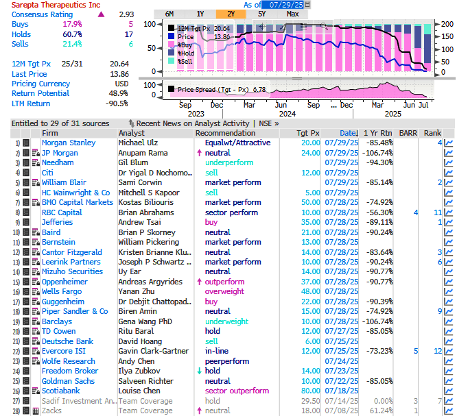The width and height of the screenshot is (457, 416).
Task: Click the analyst chart icon for RBC Capital
Action: pyautogui.click(x=449, y=212)
